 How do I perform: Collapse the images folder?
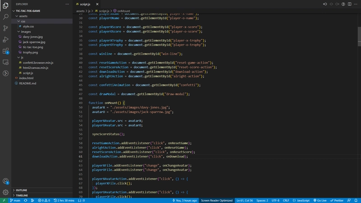pos(42,32)
